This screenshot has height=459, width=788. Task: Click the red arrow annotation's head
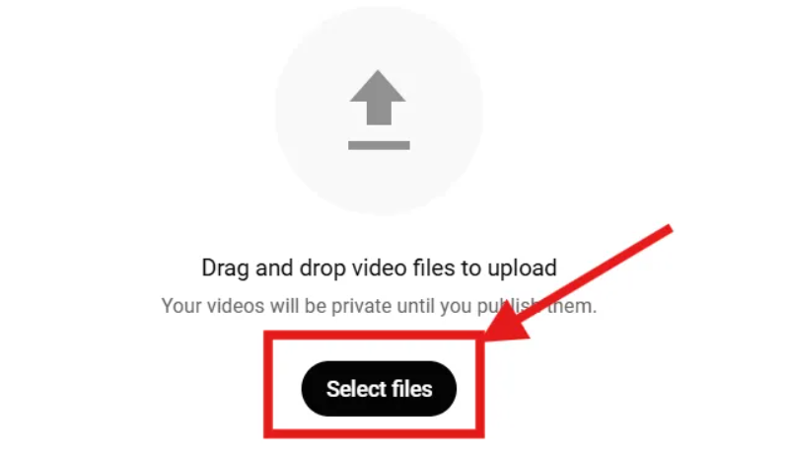505,325
